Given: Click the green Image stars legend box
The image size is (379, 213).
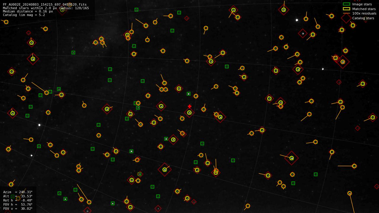Looking at the screenshot, I should pos(346,4).
